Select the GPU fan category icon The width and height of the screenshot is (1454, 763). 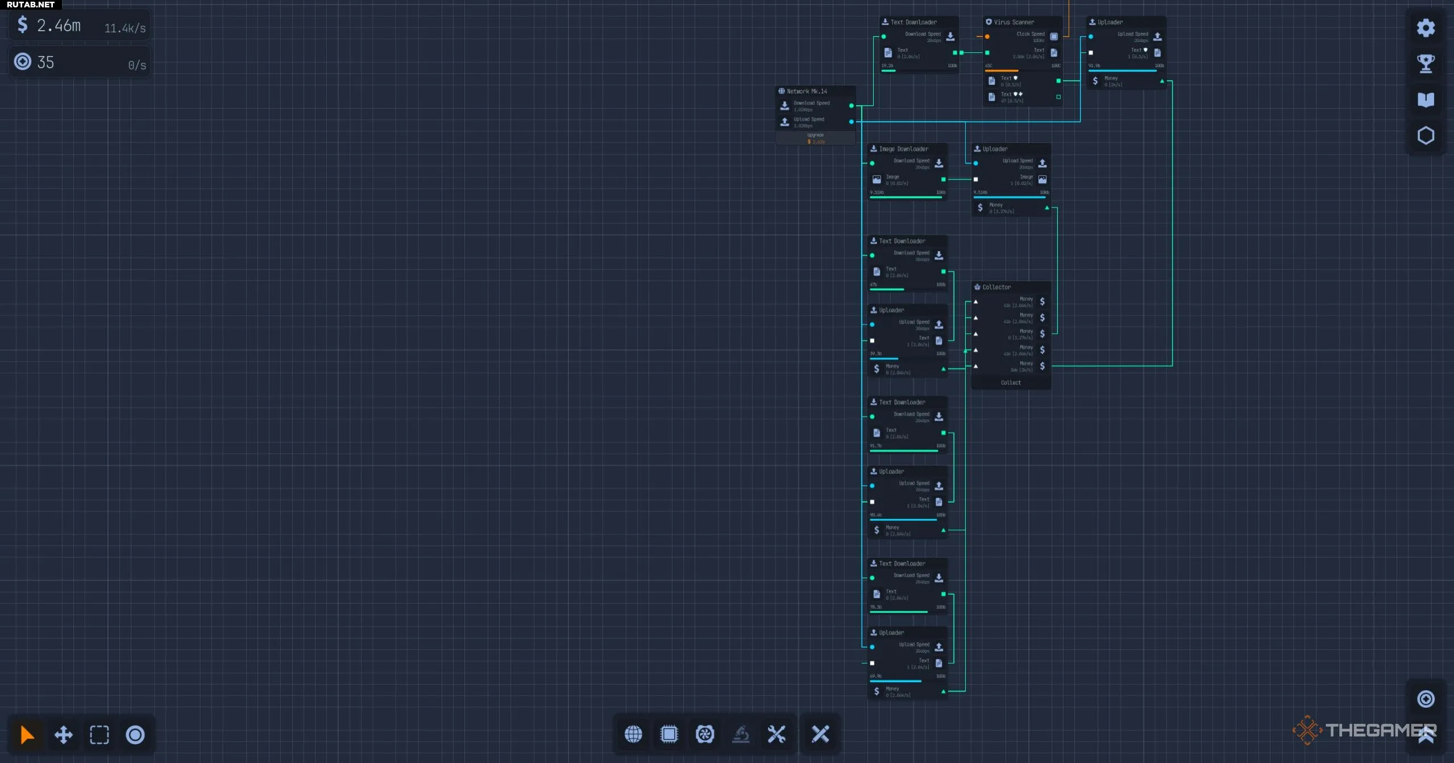[705, 734]
